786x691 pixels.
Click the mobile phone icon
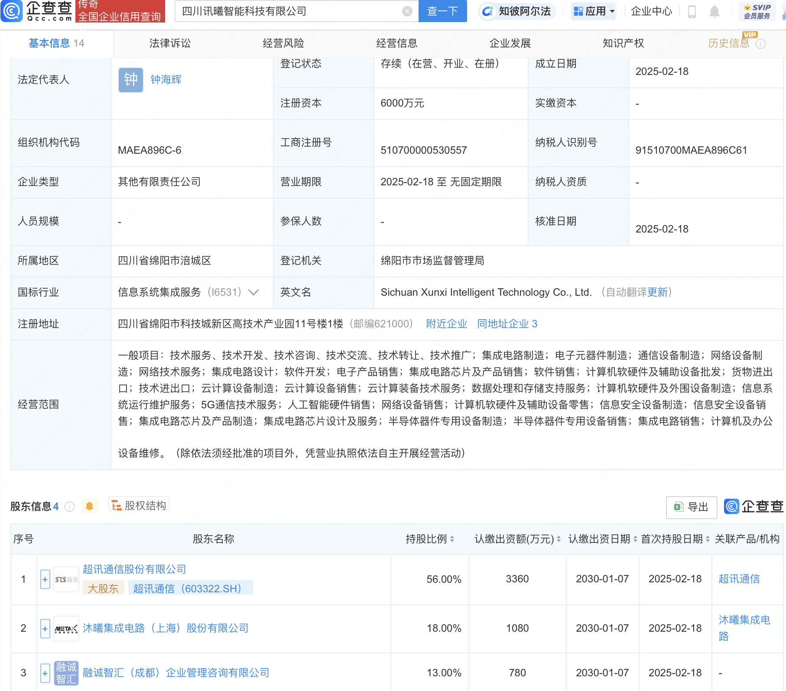(692, 11)
